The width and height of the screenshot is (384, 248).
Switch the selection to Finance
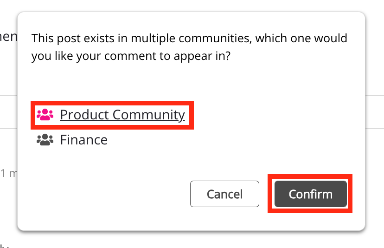coord(83,140)
